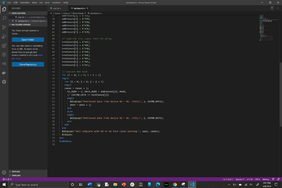
Task: Open the Explorer view in activity bar
Action: tap(4, 9)
